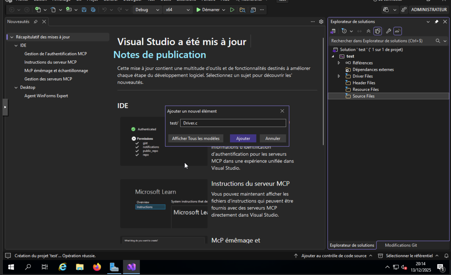Click the GitHub Copilot icon
The width and height of the screenshot is (451, 275).
386,10
